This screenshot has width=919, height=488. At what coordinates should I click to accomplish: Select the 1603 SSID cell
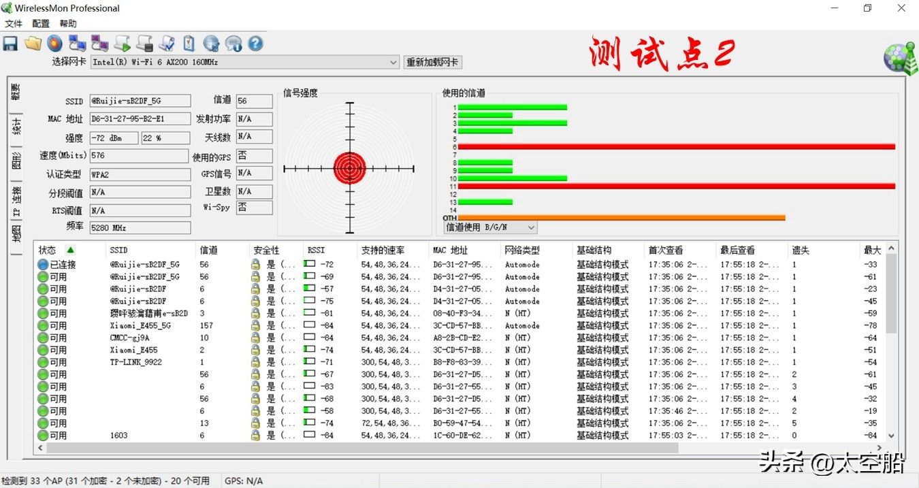118,435
